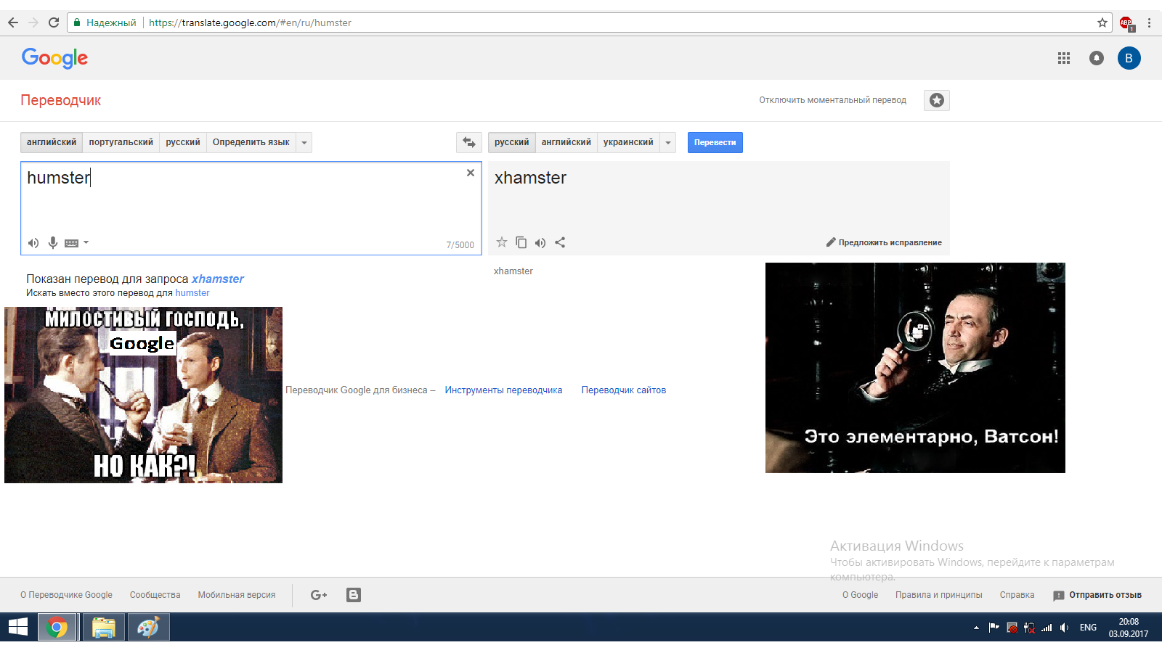Image resolution: width=1162 pixels, height=653 pixels.
Task: Open Правила и принципы footer link
Action: 938,595
